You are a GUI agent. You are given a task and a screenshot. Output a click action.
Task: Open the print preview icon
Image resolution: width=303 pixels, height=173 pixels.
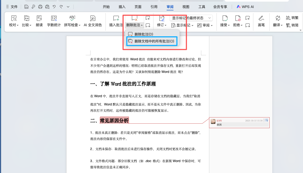(47, 7)
